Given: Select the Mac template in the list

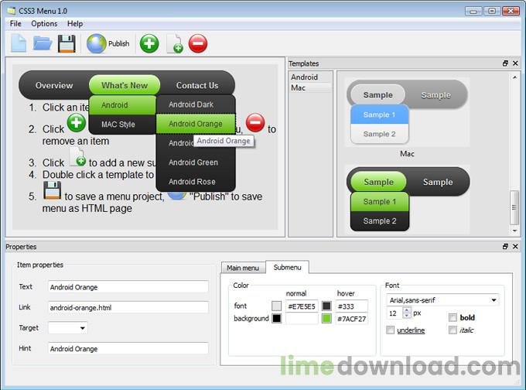Looking at the screenshot, I should 310,87.
